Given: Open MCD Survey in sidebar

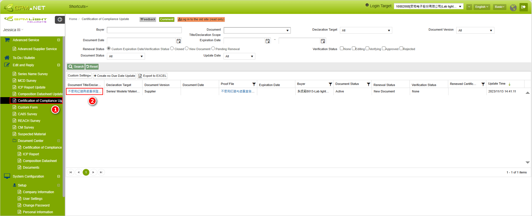Looking at the screenshot, I should pos(27,80).
